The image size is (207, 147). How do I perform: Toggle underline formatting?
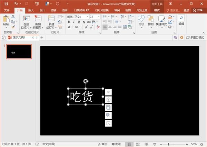79,22
